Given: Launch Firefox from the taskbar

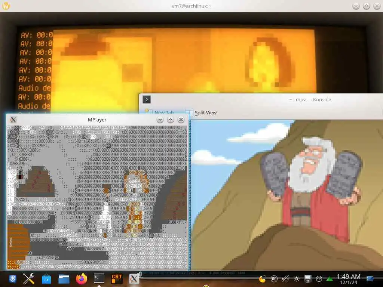Looking at the screenshot, I should (x=82, y=279).
